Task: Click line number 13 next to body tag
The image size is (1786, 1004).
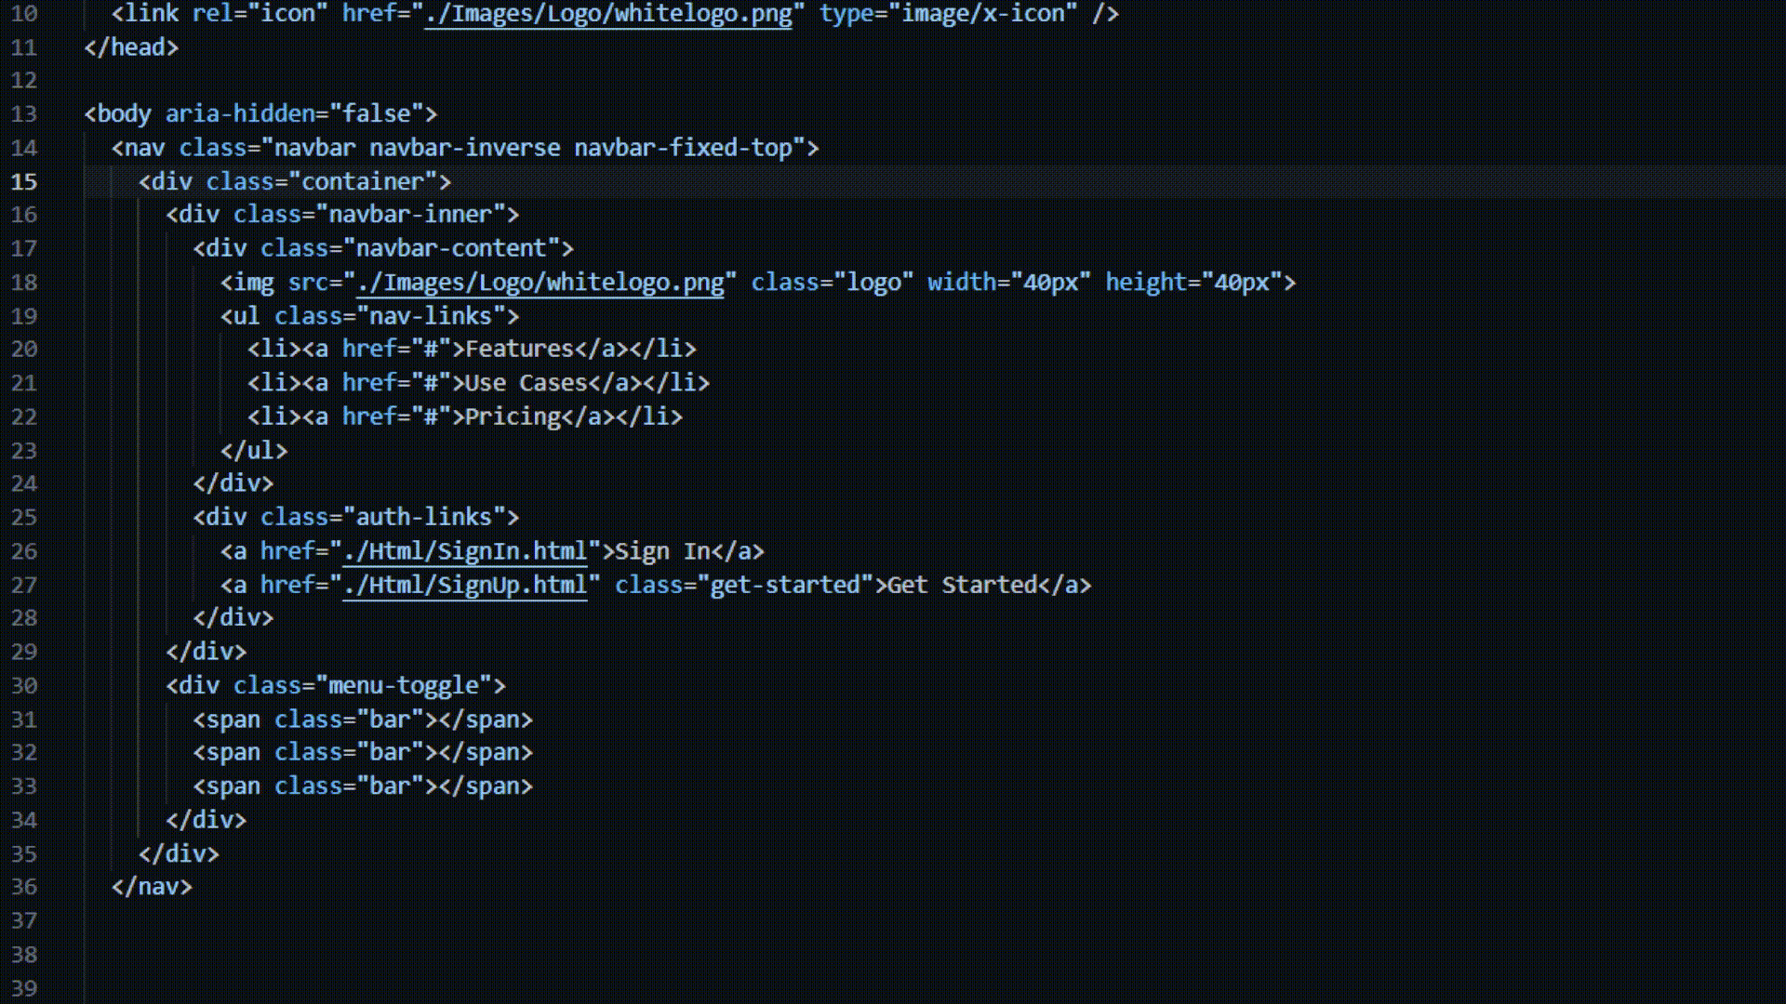Action: point(24,113)
